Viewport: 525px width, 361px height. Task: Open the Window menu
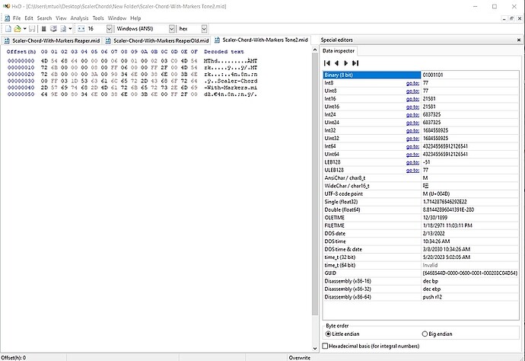[117, 18]
